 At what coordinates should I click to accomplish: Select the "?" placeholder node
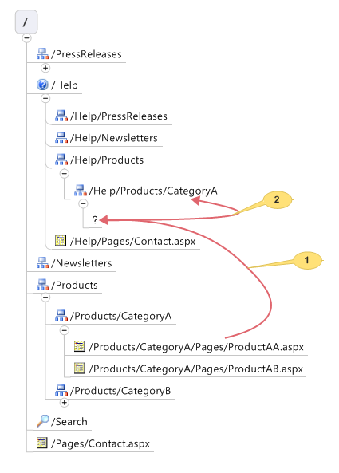pos(95,220)
